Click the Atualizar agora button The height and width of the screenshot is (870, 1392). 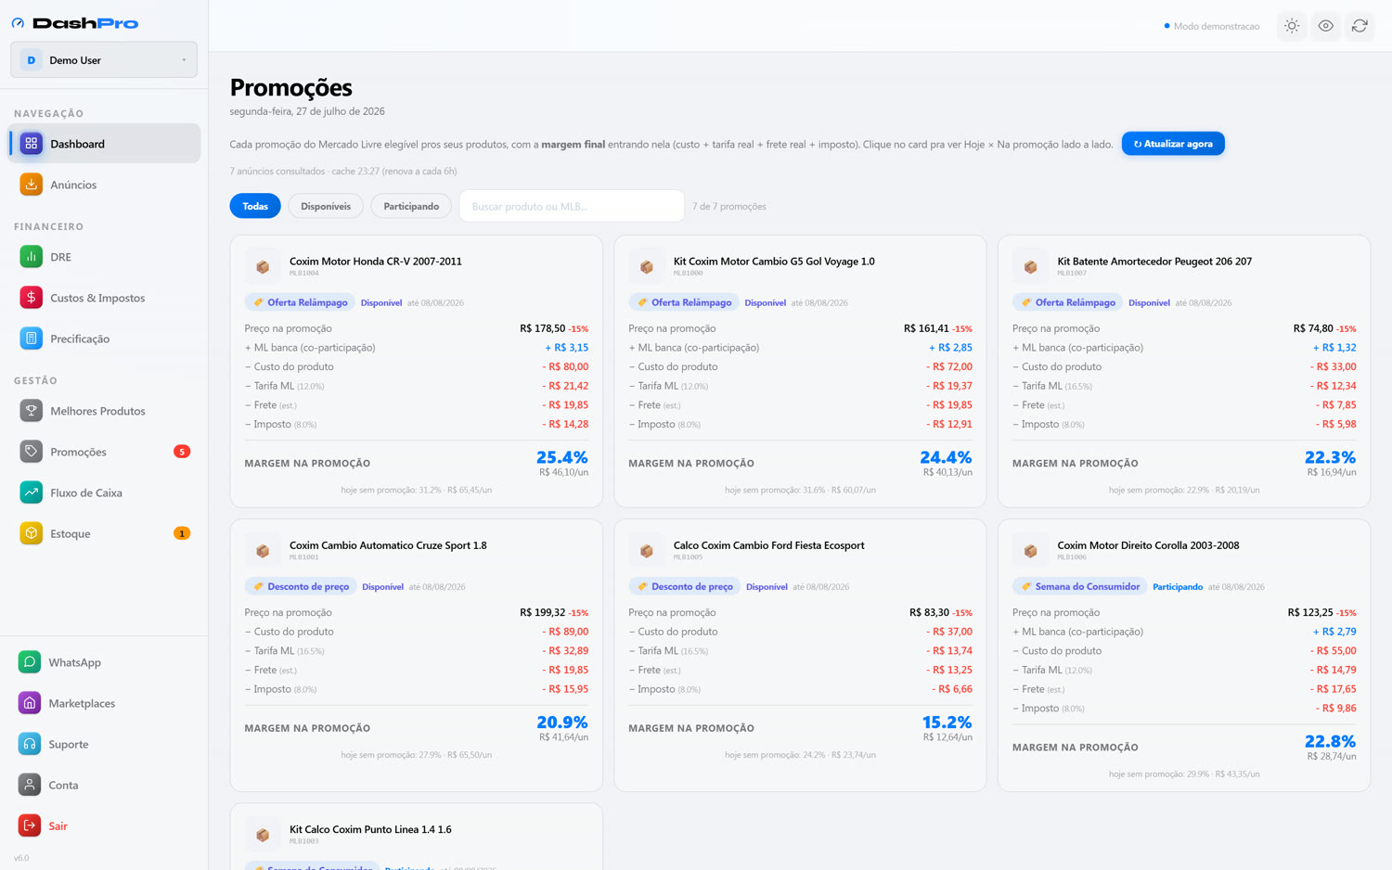click(x=1173, y=144)
